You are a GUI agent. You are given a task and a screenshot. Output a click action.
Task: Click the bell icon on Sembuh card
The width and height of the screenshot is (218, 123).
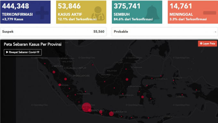point(152,13)
